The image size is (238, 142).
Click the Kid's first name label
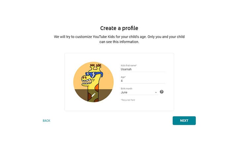pyautogui.click(x=129, y=65)
